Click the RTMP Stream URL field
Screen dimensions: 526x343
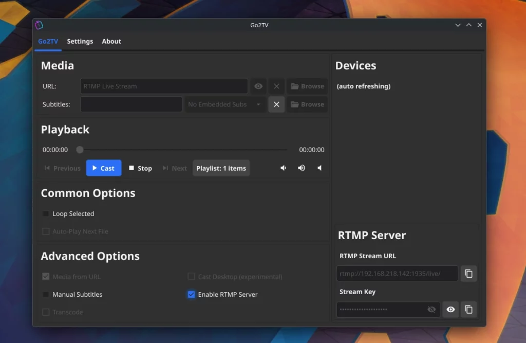point(397,274)
